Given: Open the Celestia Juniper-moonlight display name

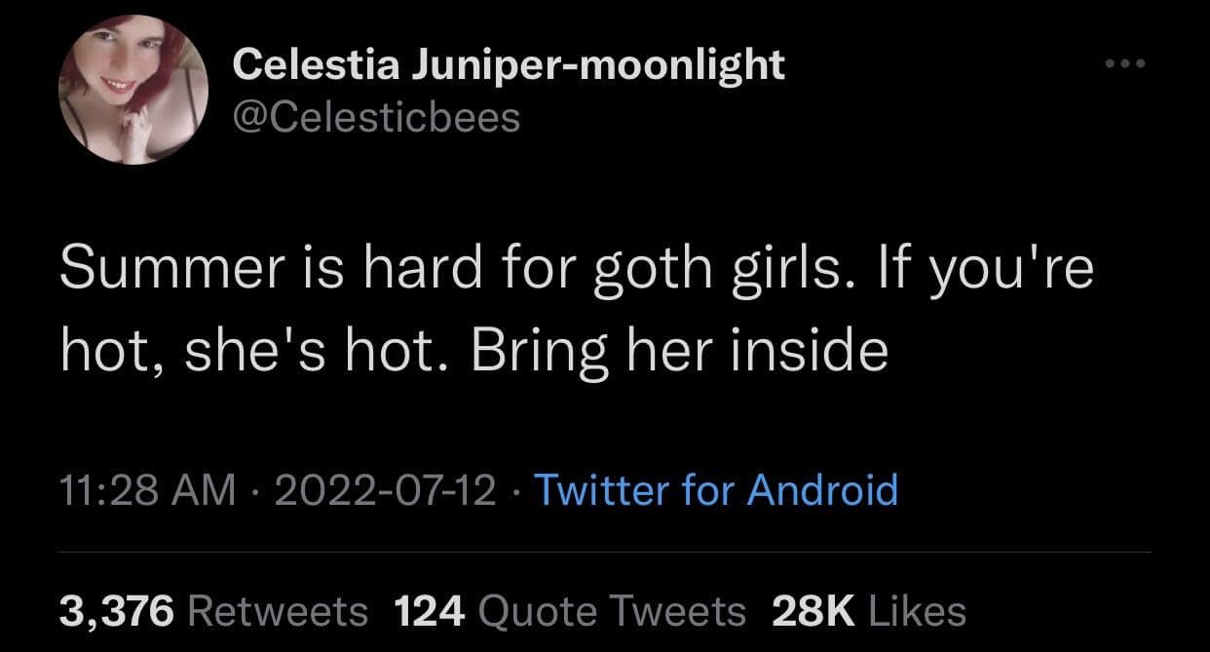Looking at the screenshot, I should (x=508, y=65).
